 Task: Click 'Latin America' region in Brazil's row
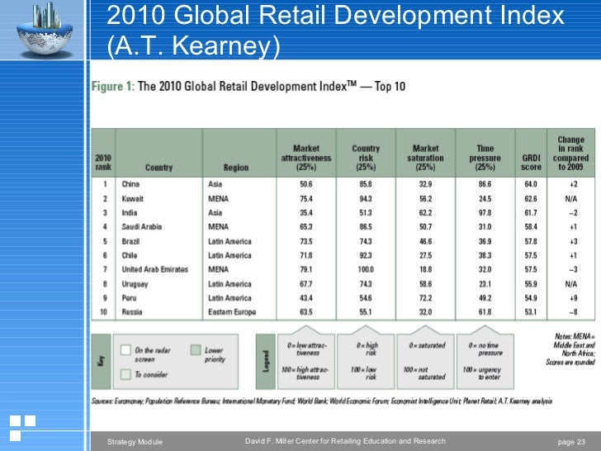(230, 241)
